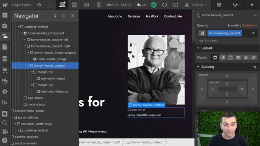260x146 pixels.
Task: Collapse the padding-vertical tree node
Action: [x=19, y=27]
